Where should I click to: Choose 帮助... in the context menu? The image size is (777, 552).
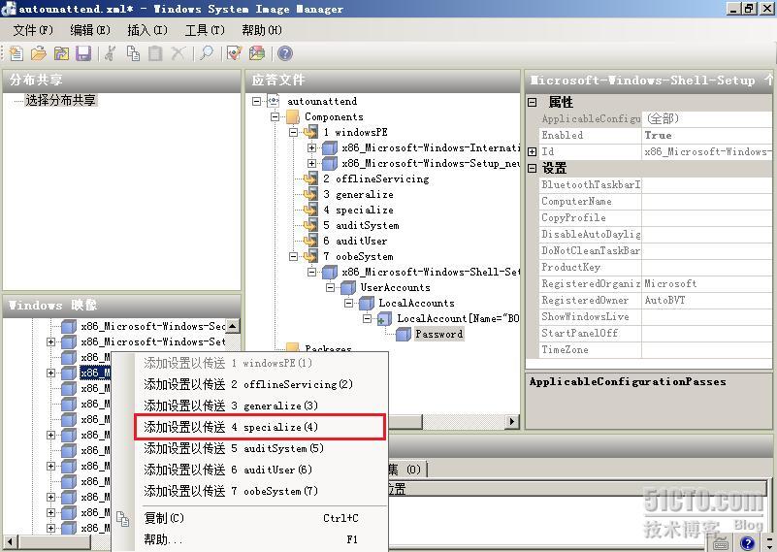249,539
